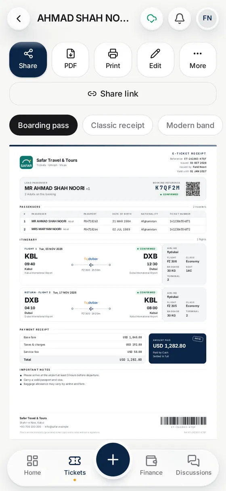Export the ticket as PDF
226x491 pixels.
(71, 60)
